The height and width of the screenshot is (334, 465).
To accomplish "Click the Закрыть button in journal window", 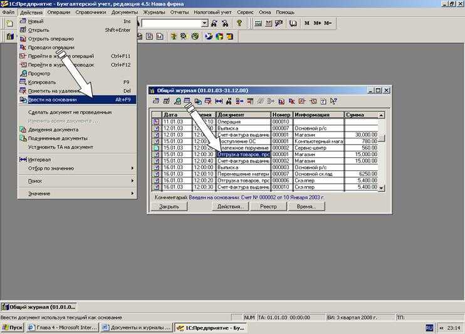I will (x=169, y=206).
